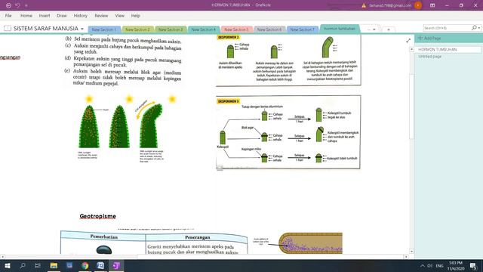The image size is (483, 272).
Task: Select the Eksperimen 2 diagram image
Action: point(288,60)
